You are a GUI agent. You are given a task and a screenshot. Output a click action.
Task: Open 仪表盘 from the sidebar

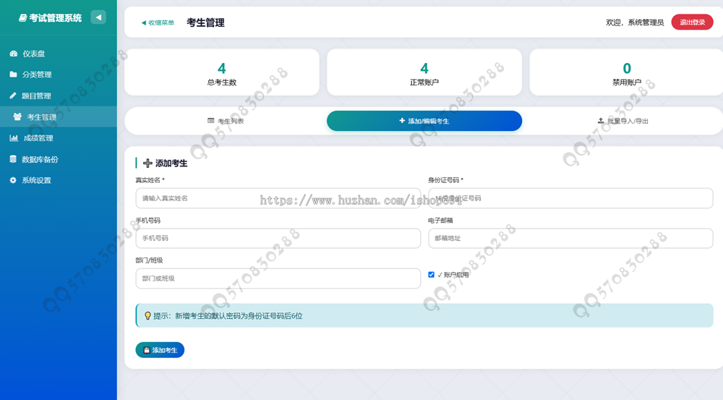tap(58, 54)
